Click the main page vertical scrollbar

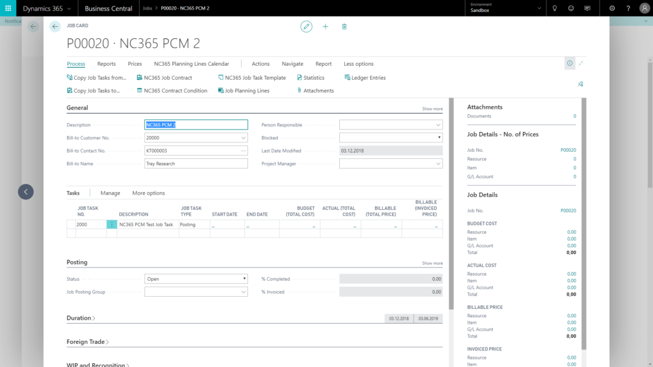[x=451, y=204]
